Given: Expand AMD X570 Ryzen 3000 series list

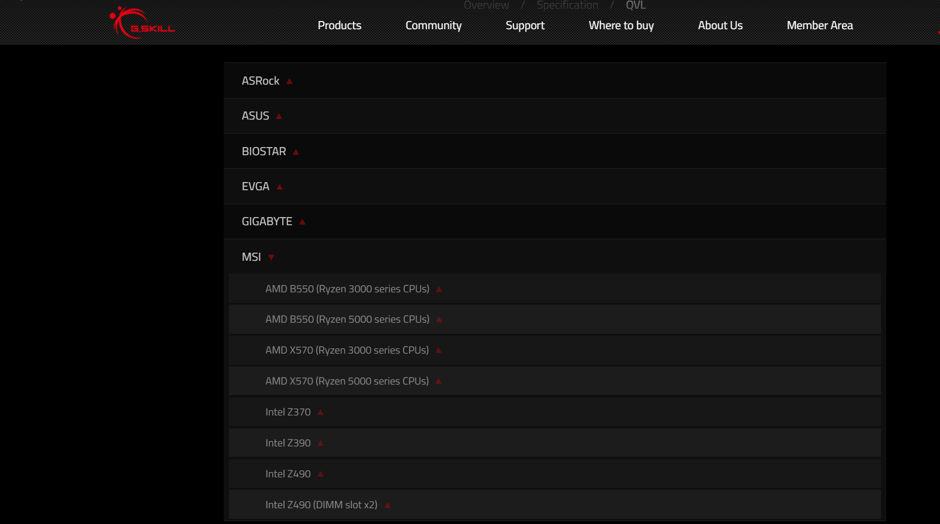Looking at the screenshot, I should pos(554,350).
